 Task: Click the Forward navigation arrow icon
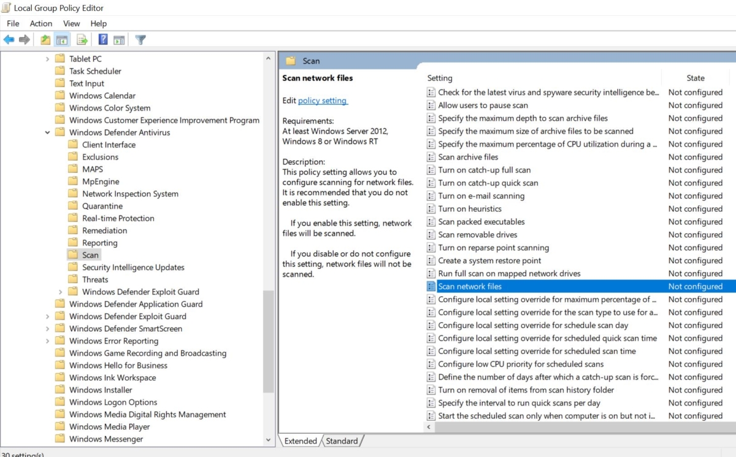[x=23, y=39]
